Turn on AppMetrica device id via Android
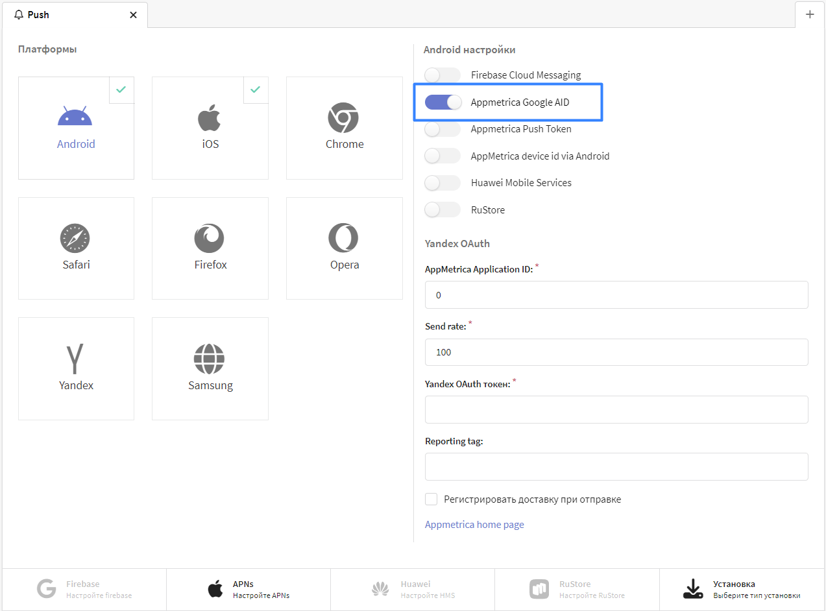 coord(443,156)
